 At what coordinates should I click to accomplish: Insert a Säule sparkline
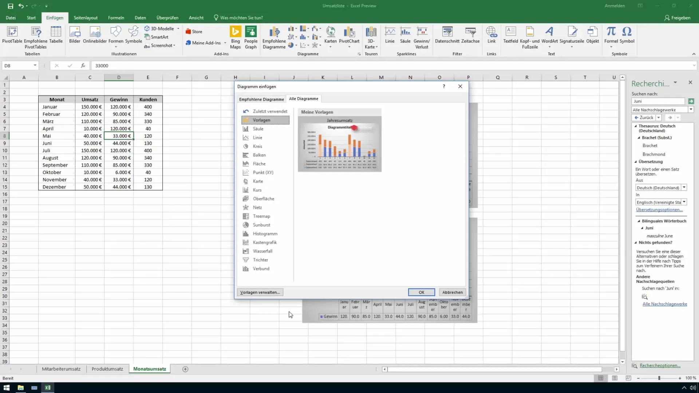(x=405, y=35)
